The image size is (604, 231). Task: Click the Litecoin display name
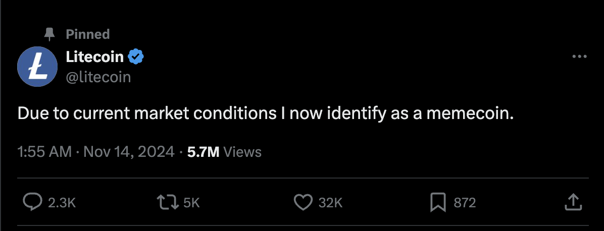point(94,57)
